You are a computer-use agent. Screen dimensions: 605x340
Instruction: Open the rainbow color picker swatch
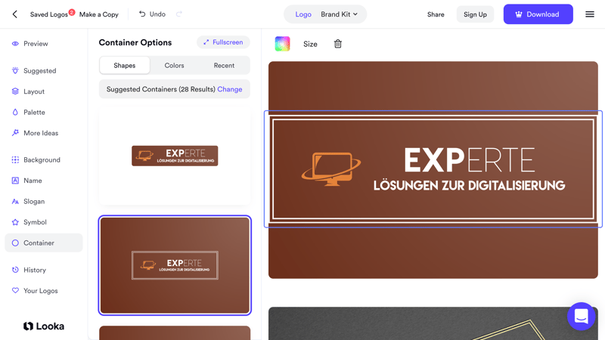[x=282, y=44]
